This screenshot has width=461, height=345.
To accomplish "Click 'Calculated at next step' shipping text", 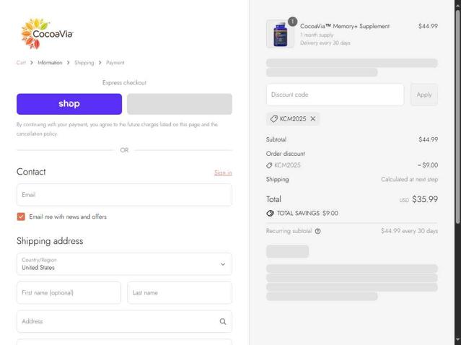I will coord(409,180).
